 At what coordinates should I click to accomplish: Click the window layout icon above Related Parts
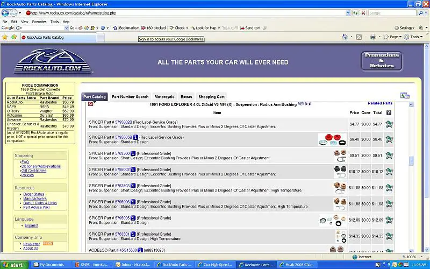tap(405, 96)
